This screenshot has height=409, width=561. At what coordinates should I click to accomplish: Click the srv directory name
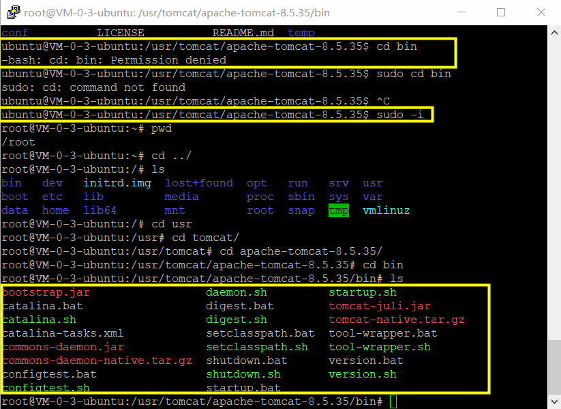click(339, 183)
